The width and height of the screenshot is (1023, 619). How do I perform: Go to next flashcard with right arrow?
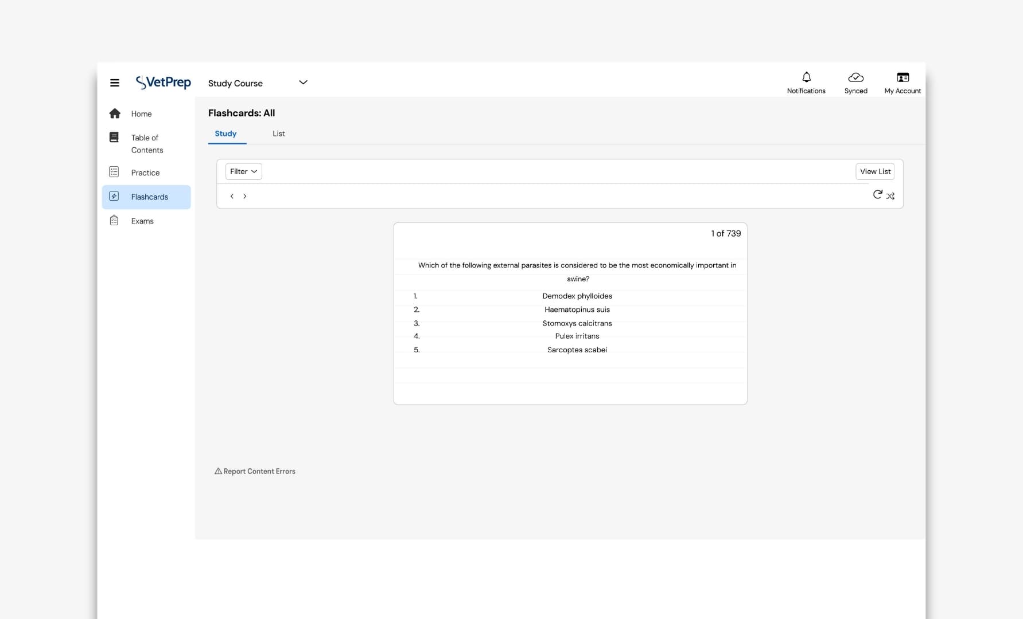click(x=245, y=196)
